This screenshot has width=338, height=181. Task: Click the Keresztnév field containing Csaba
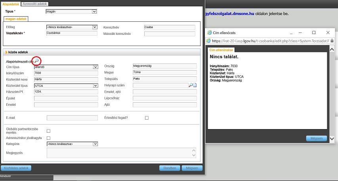pos(170,27)
